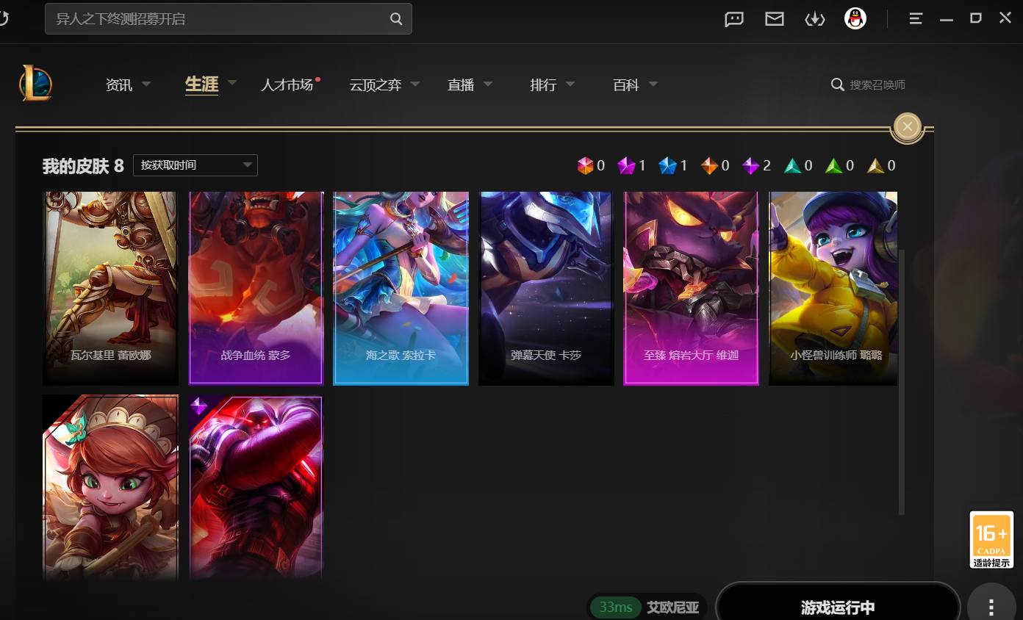Select the blue gem icon with count 1
Screen dimensions: 1023x620
pyautogui.click(x=667, y=166)
